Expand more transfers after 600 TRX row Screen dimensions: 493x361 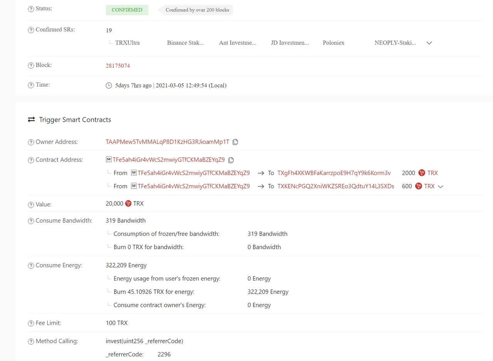[441, 186]
